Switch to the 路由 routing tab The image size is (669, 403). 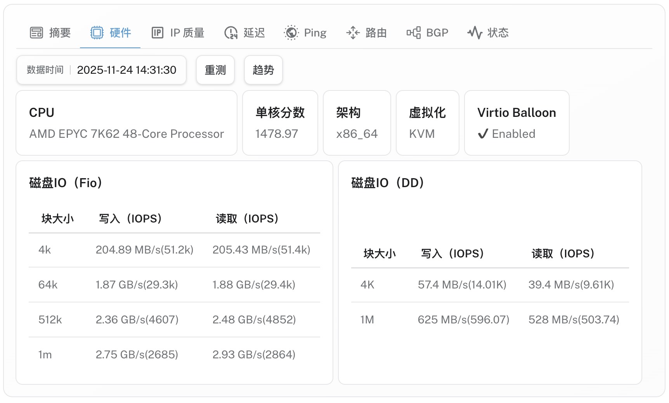(x=376, y=33)
